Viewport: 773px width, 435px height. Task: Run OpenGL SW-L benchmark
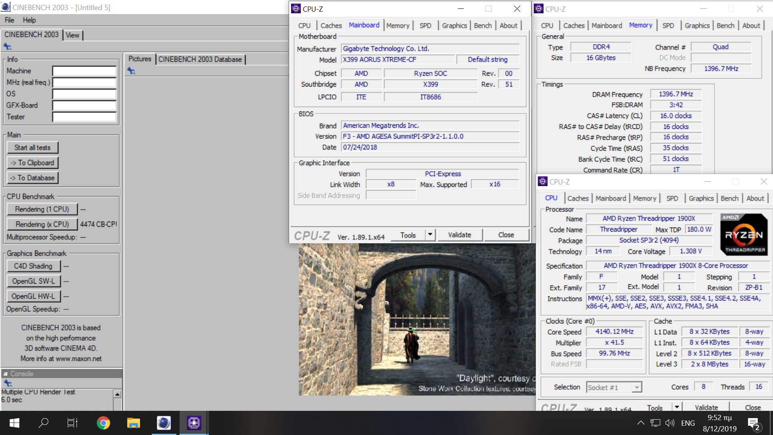point(33,281)
